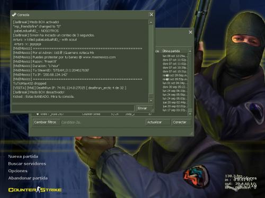Click console line 'Modo BOX desactivado!'
The width and height of the screenshot is (265, 198).
39,92
